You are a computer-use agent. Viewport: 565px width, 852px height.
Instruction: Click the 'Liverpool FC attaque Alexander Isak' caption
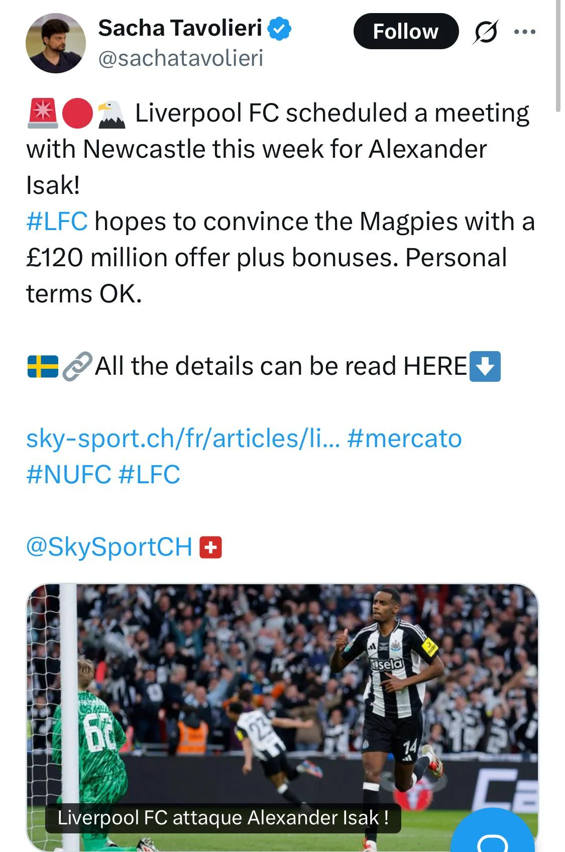(x=223, y=818)
